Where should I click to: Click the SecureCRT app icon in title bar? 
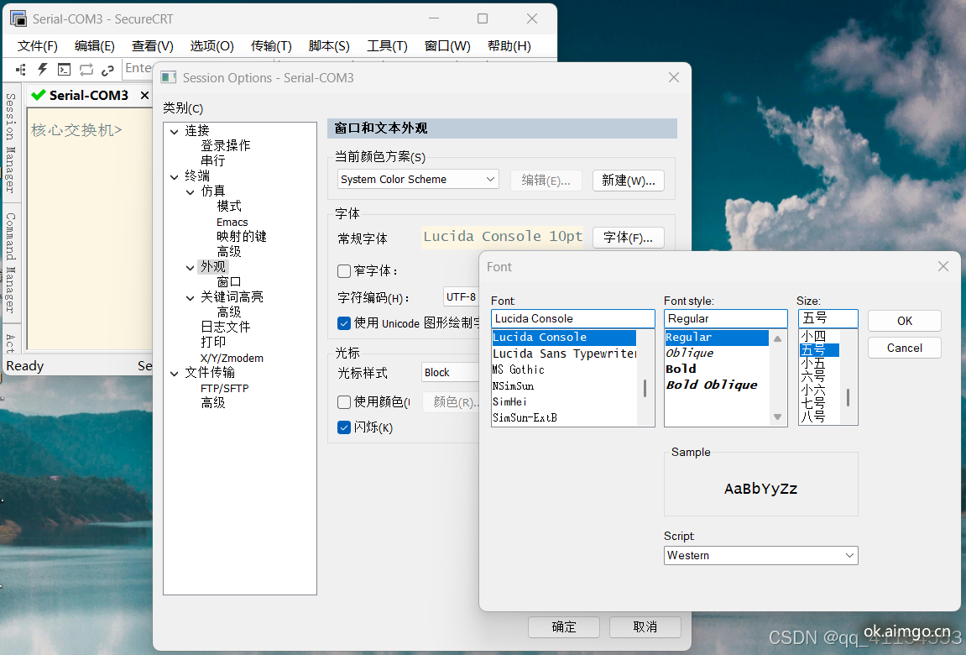(x=18, y=18)
